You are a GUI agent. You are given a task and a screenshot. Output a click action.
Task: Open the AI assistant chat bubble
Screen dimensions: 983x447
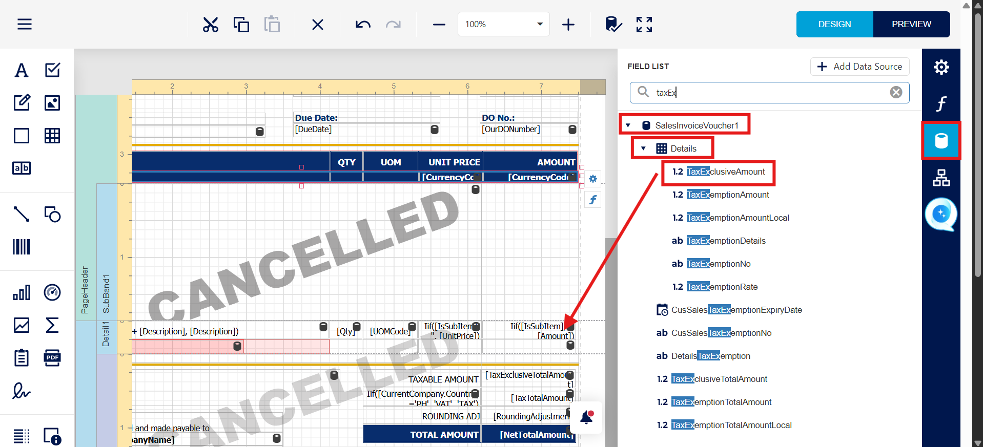(941, 214)
